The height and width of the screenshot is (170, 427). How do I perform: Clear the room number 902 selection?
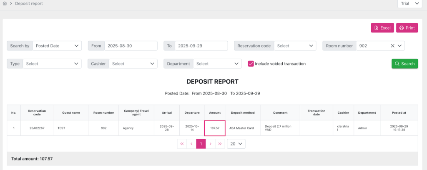click(x=392, y=46)
